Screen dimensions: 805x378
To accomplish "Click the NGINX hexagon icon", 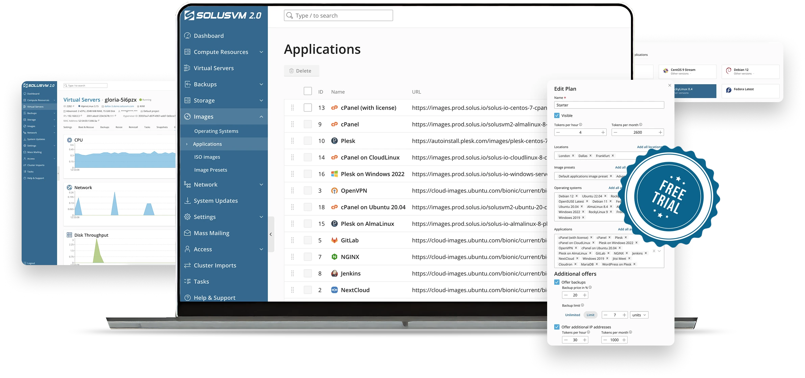I will pyautogui.click(x=334, y=257).
